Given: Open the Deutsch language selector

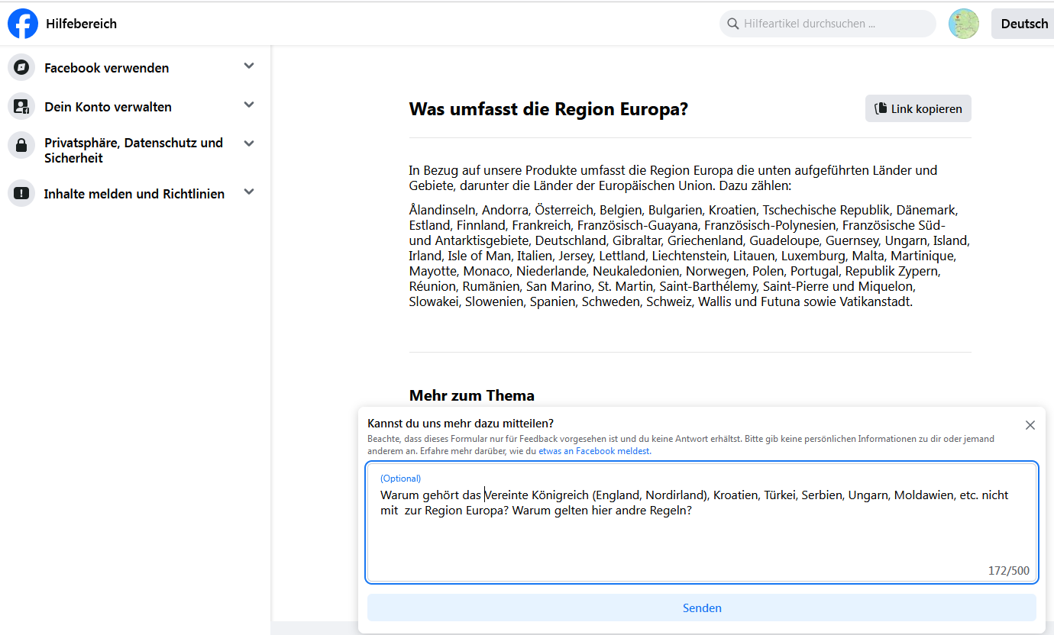Looking at the screenshot, I should [x=1023, y=24].
